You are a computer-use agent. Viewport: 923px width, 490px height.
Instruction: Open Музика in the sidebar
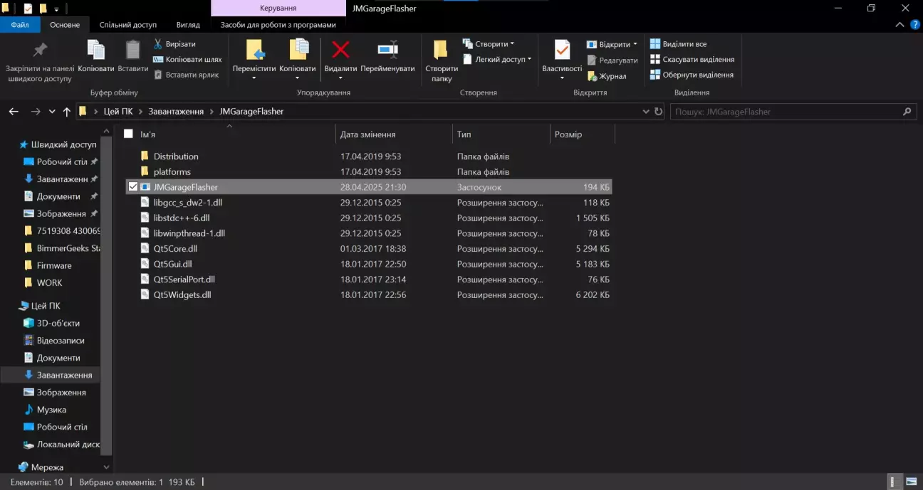click(45, 410)
